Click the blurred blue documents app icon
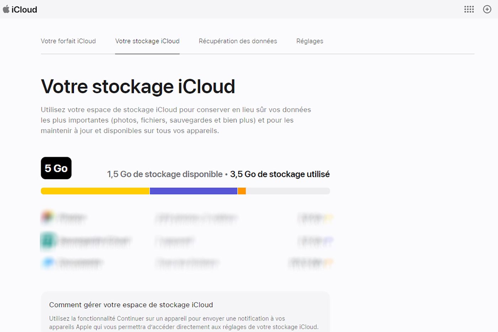Viewport: 498px width, 332px height. point(48,263)
